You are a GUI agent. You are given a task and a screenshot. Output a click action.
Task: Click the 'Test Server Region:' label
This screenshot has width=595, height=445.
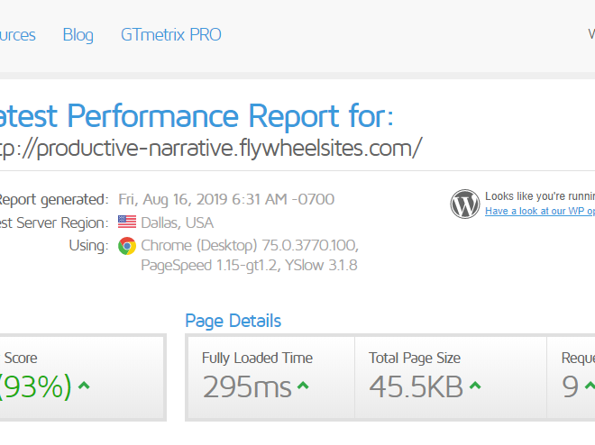pyautogui.click(x=54, y=223)
